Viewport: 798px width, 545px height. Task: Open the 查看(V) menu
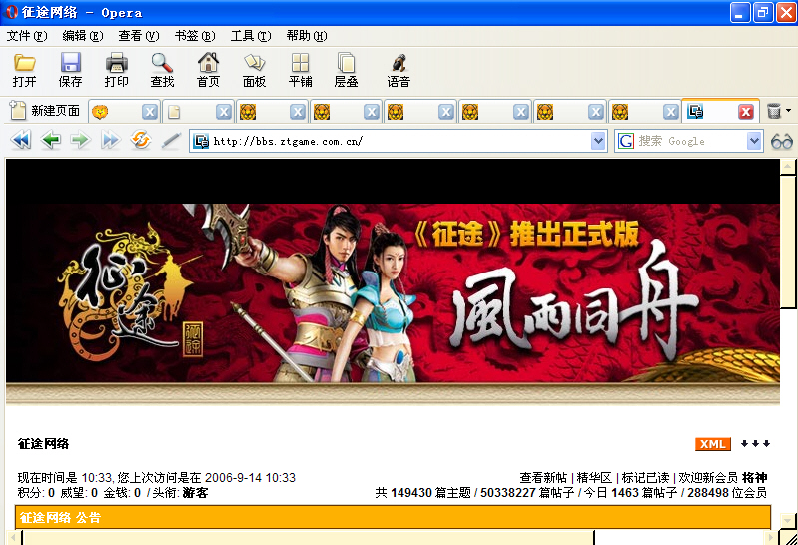coord(139,36)
